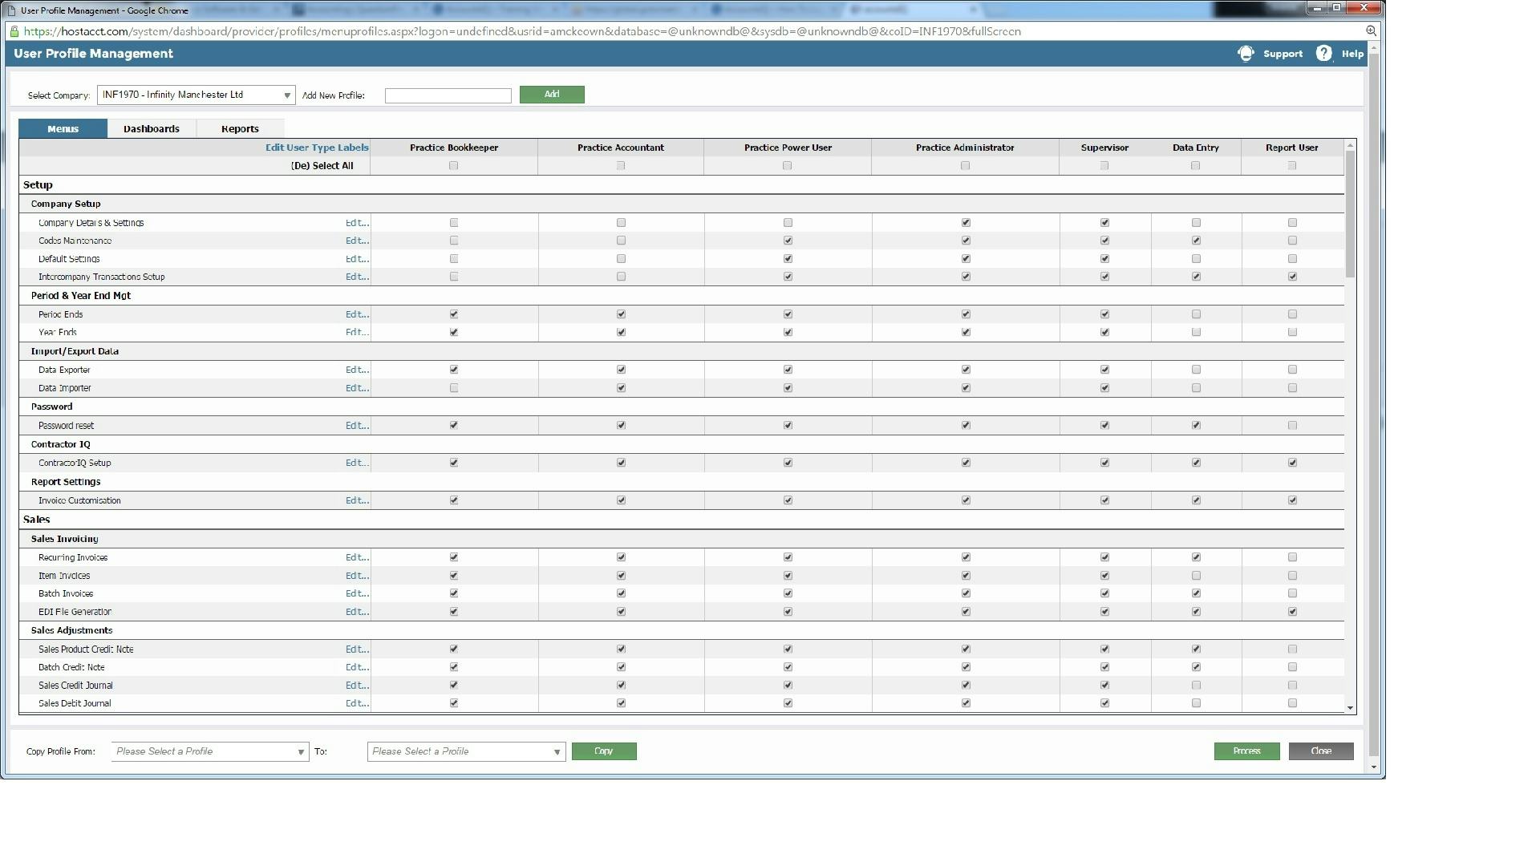
Task: Click the Add New Profile text field
Action: click(x=448, y=96)
